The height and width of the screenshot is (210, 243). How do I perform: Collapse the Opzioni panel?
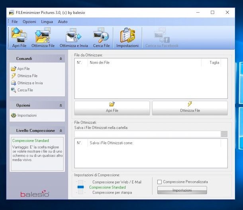click(61, 106)
